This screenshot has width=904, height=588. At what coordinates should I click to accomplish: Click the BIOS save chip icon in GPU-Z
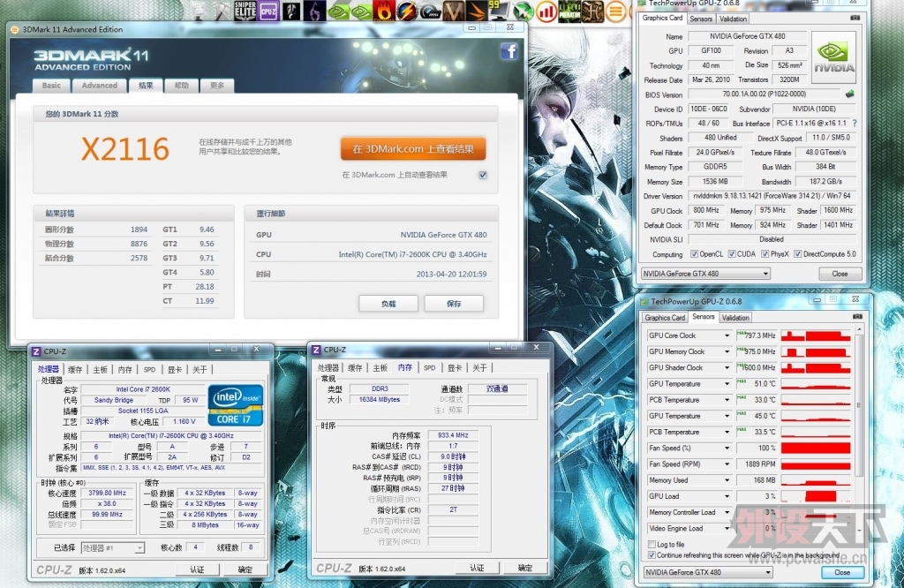pyautogui.click(x=849, y=94)
